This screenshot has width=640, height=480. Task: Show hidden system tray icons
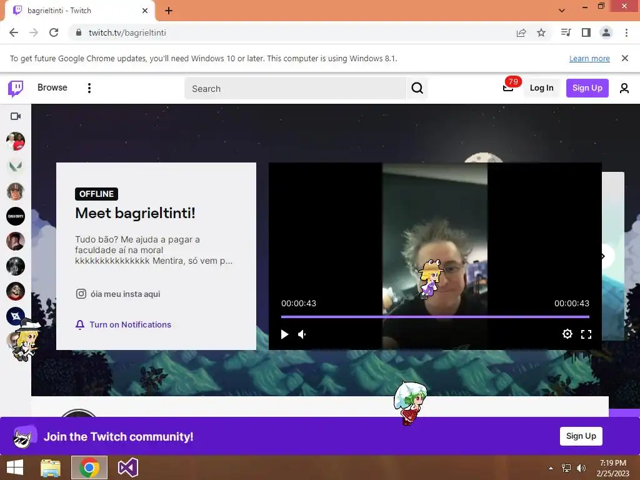(551, 468)
